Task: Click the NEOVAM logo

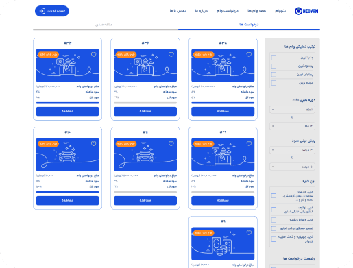Action: 306,11
